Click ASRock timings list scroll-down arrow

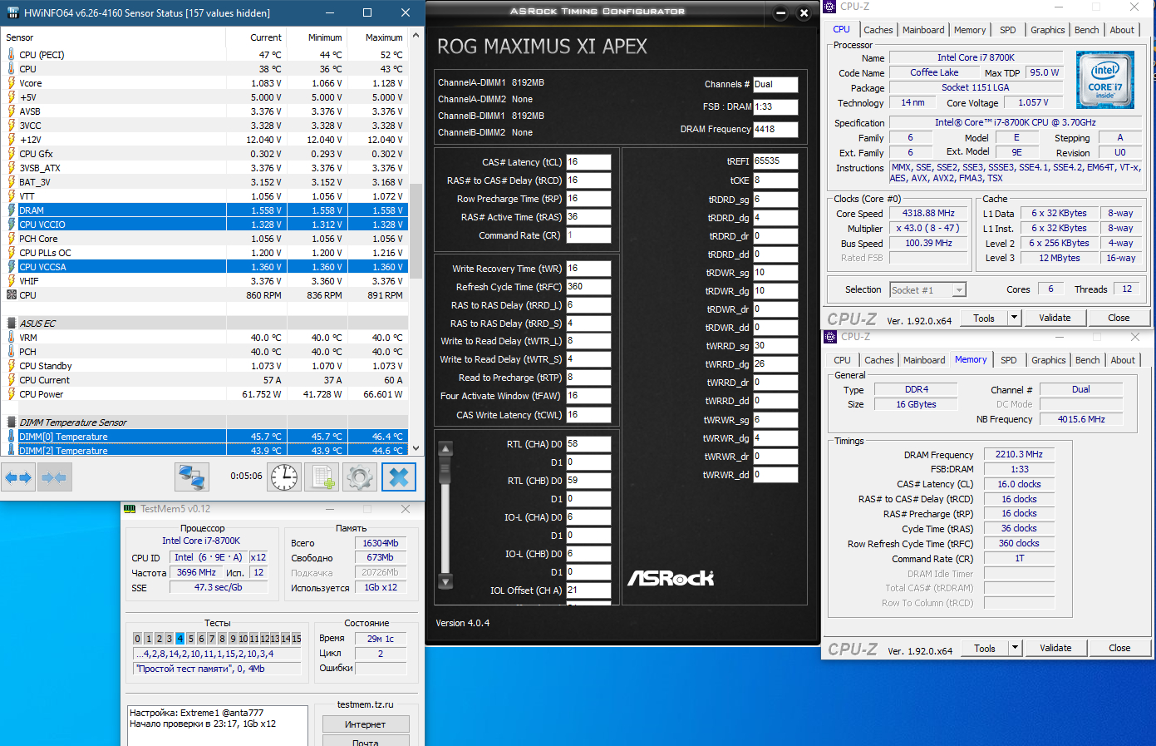click(445, 581)
